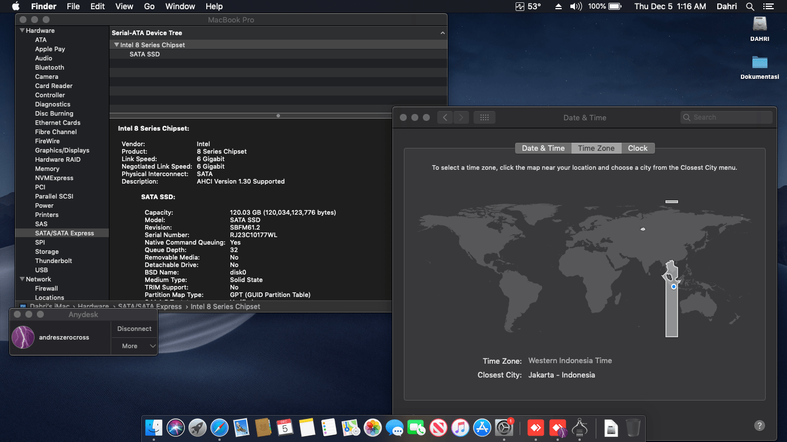Collapse the Intel 8 Series Chipset tree row

116,45
